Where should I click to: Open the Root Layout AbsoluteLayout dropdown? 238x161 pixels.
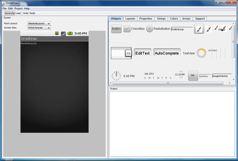39,23
